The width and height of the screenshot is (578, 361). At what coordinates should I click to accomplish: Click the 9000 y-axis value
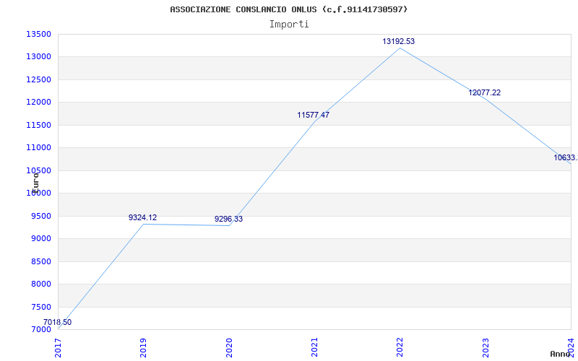pos(40,239)
